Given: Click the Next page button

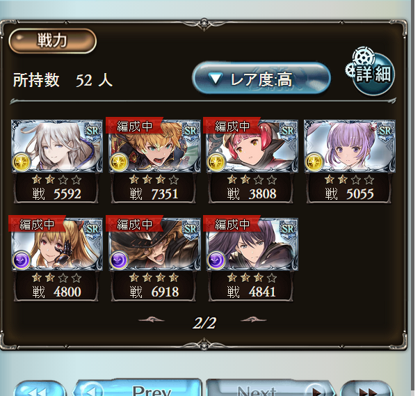Looking at the screenshot, I should (270, 388).
